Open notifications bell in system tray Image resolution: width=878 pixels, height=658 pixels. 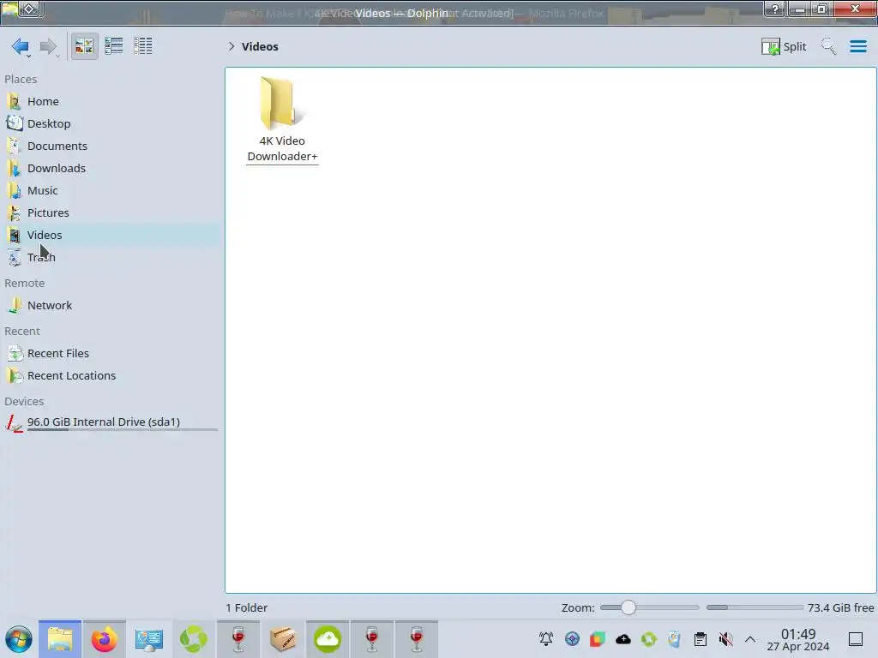click(546, 639)
